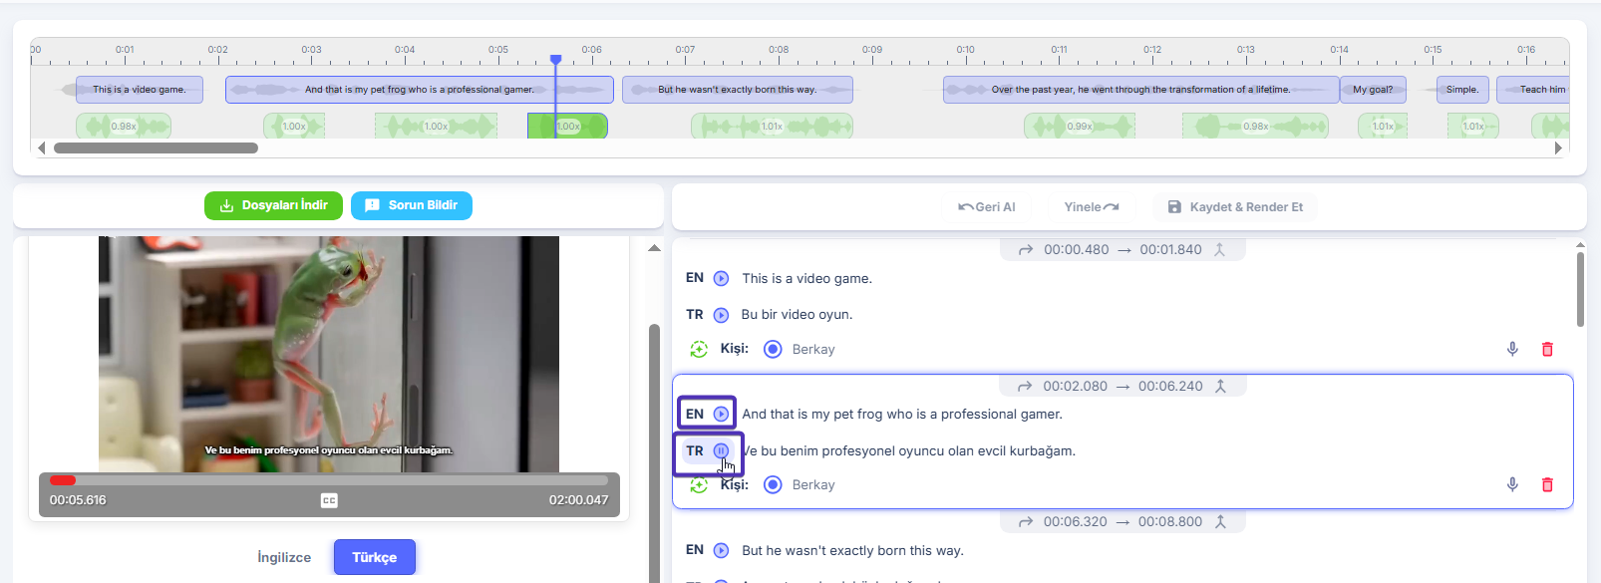Click the video progress bar

[329, 480]
